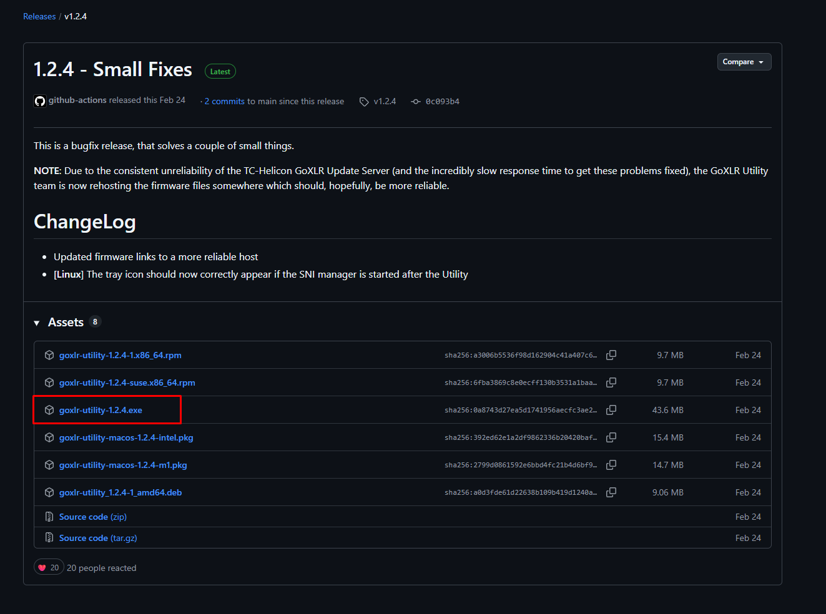Download goxlr-utility-1.2.4.exe
This screenshot has height=614, width=826.
point(101,410)
